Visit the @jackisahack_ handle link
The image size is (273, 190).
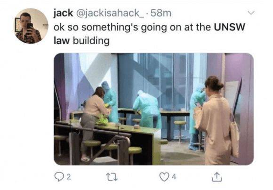(x=110, y=13)
